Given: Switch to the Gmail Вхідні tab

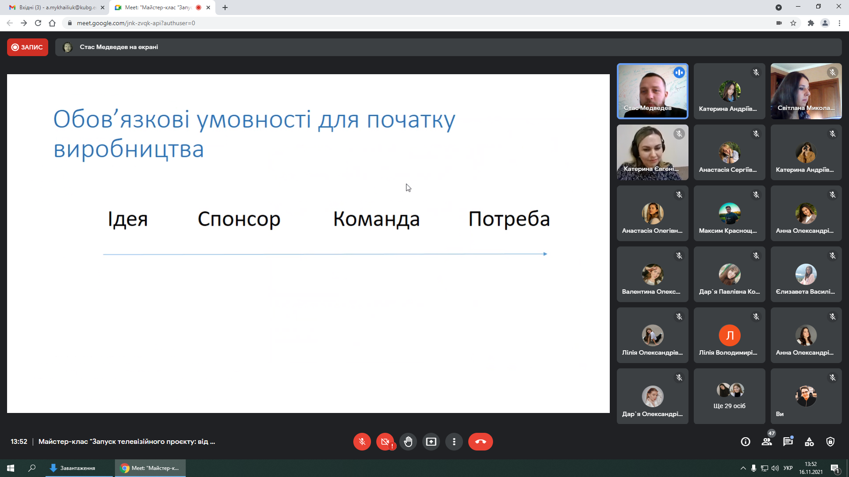Looking at the screenshot, I should point(57,8).
